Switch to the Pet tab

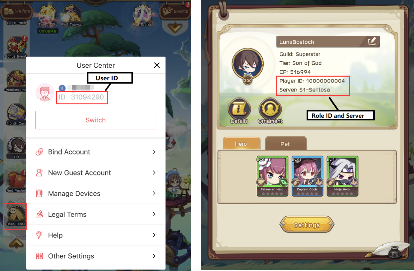285,144
